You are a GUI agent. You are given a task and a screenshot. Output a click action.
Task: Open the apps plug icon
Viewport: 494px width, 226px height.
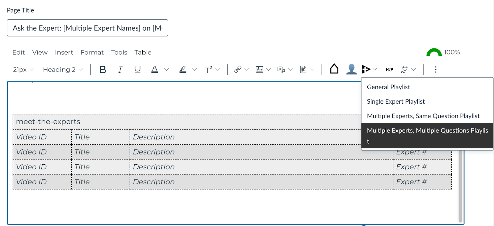(x=404, y=70)
